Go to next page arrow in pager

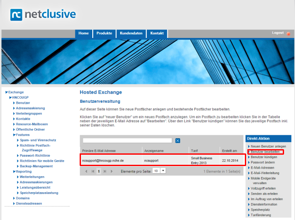112,171
